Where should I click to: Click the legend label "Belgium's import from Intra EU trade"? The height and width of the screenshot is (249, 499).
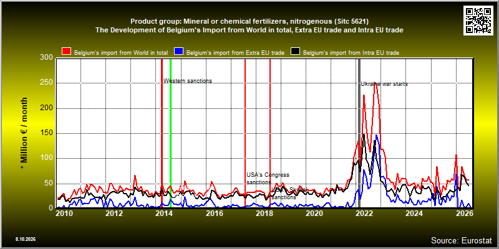coord(351,53)
